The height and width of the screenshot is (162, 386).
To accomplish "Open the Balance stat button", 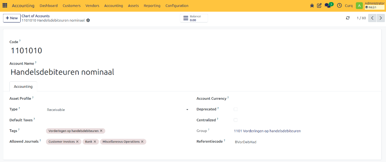I will [194, 18].
